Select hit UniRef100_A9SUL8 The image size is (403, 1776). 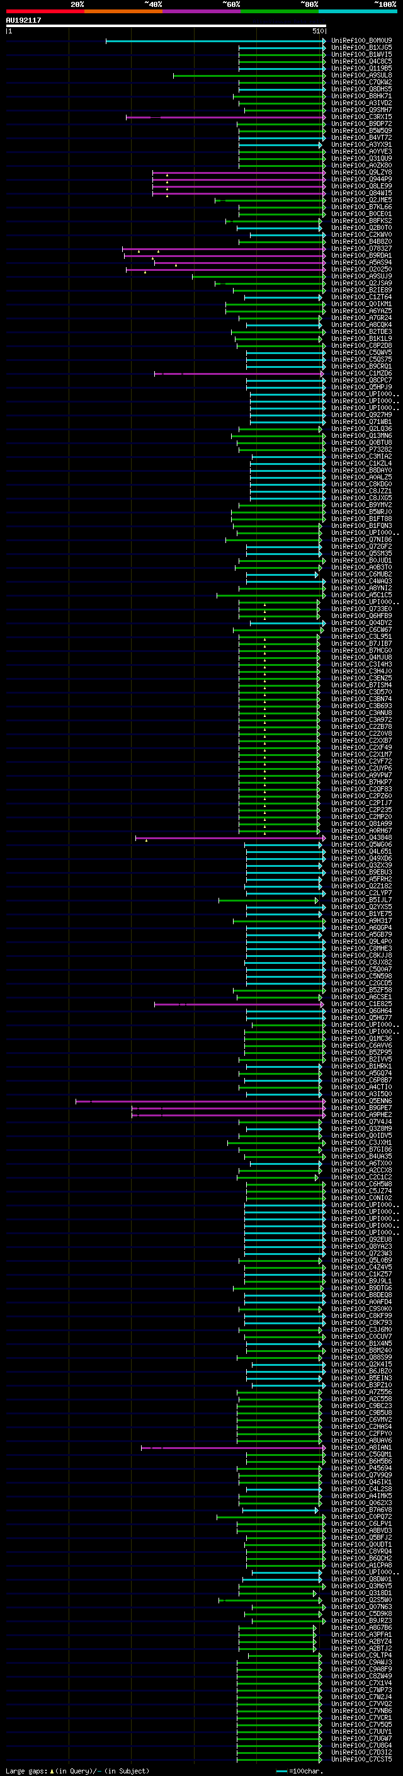(361, 75)
